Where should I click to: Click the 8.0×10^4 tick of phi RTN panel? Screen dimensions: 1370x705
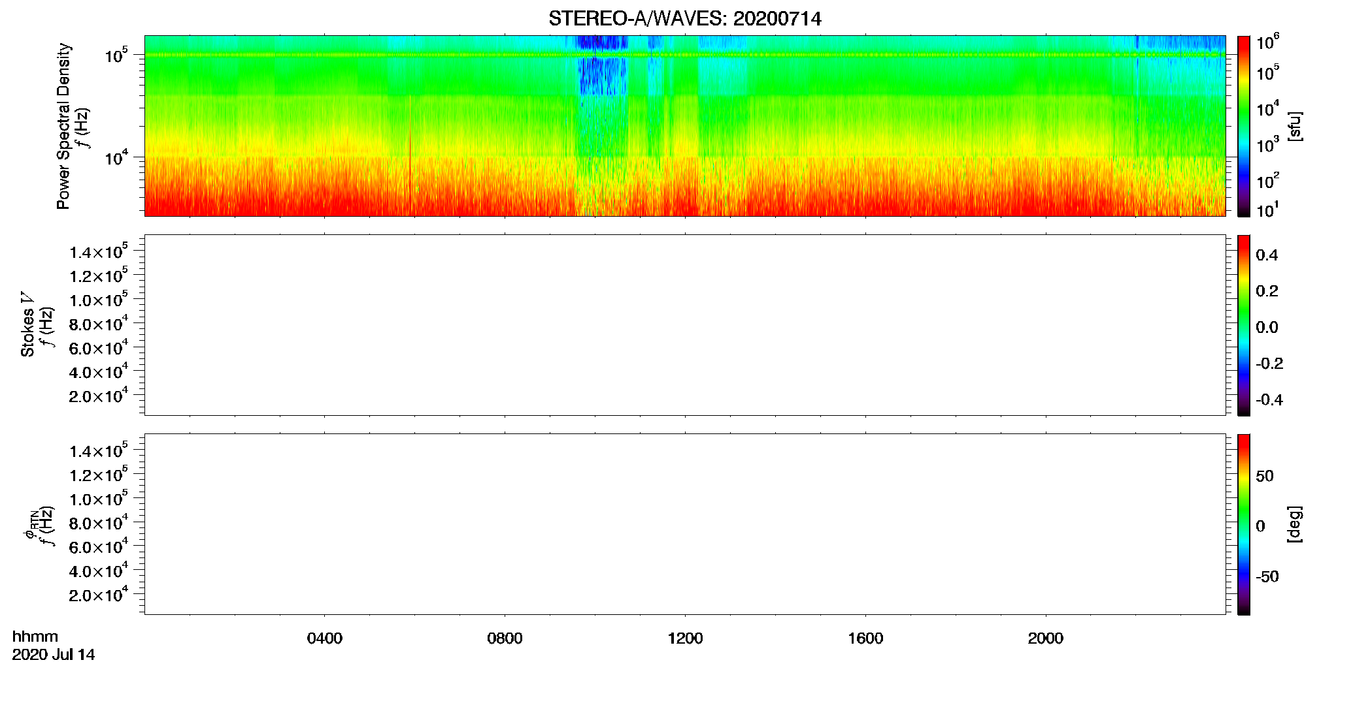click(98, 522)
